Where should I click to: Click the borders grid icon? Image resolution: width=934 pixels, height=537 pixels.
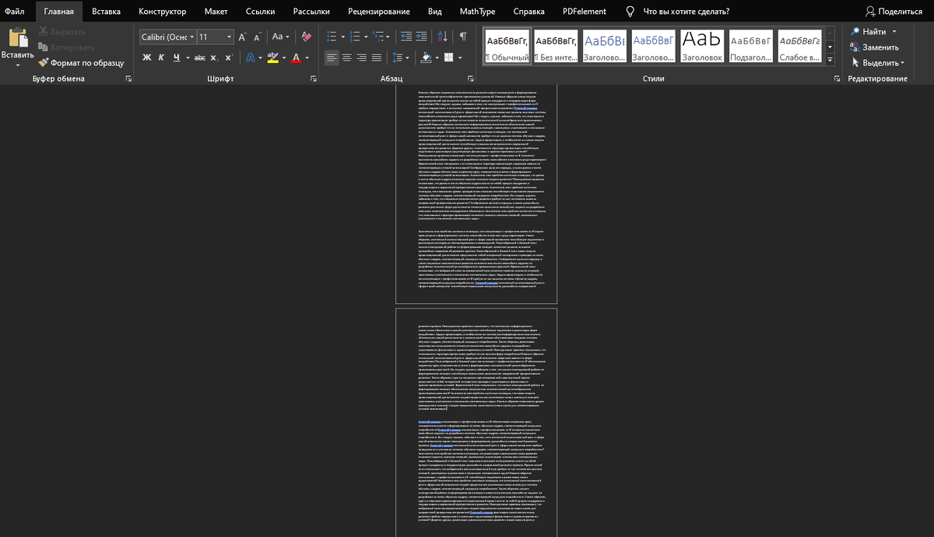(448, 58)
